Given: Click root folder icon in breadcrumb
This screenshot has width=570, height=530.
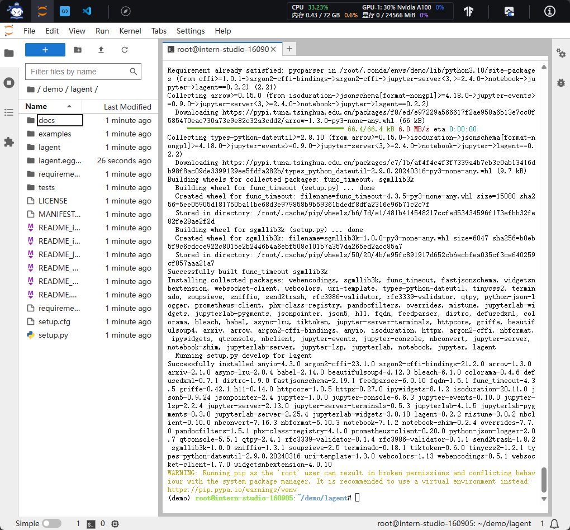Looking at the screenshot, I should (31, 89).
